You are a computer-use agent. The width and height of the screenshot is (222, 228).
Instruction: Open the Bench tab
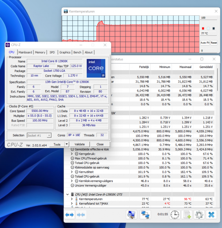[x=77, y=52]
